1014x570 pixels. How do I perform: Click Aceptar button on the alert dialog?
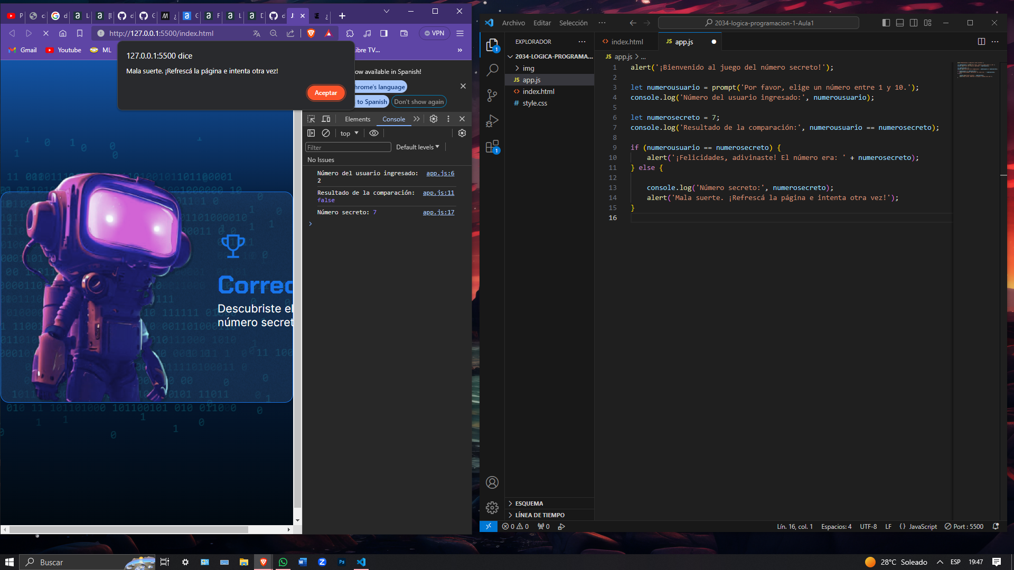tap(325, 92)
